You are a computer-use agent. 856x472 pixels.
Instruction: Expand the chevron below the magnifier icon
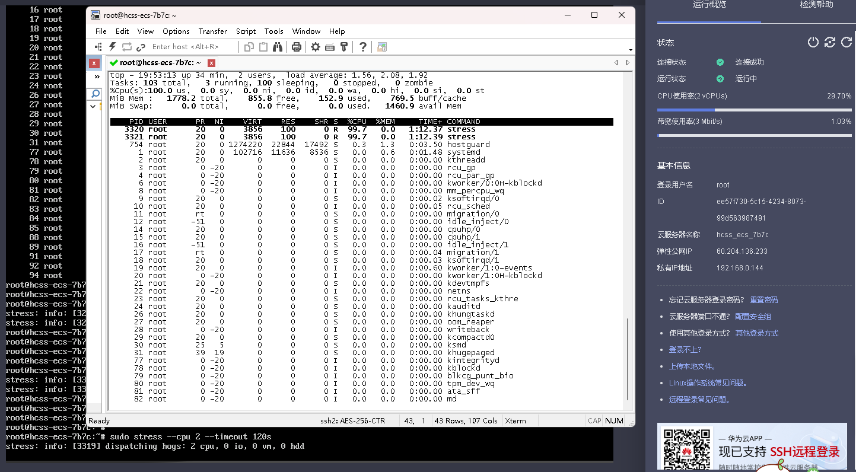pos(93,107)
